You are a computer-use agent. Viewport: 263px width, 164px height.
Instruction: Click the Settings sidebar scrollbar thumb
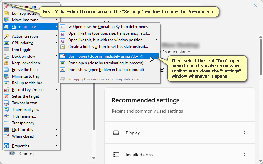94,107
